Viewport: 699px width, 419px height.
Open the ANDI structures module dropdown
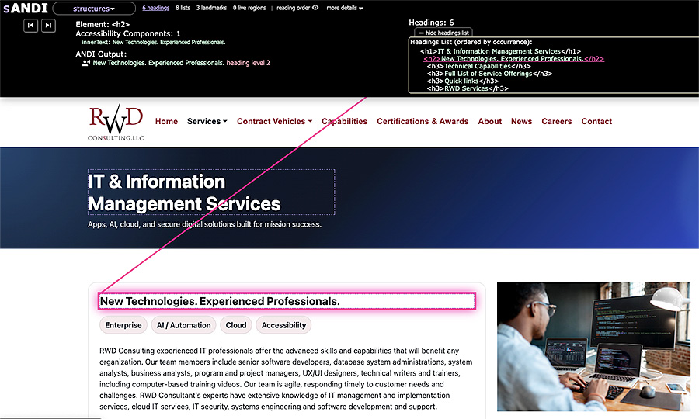(x=94, y=9)
